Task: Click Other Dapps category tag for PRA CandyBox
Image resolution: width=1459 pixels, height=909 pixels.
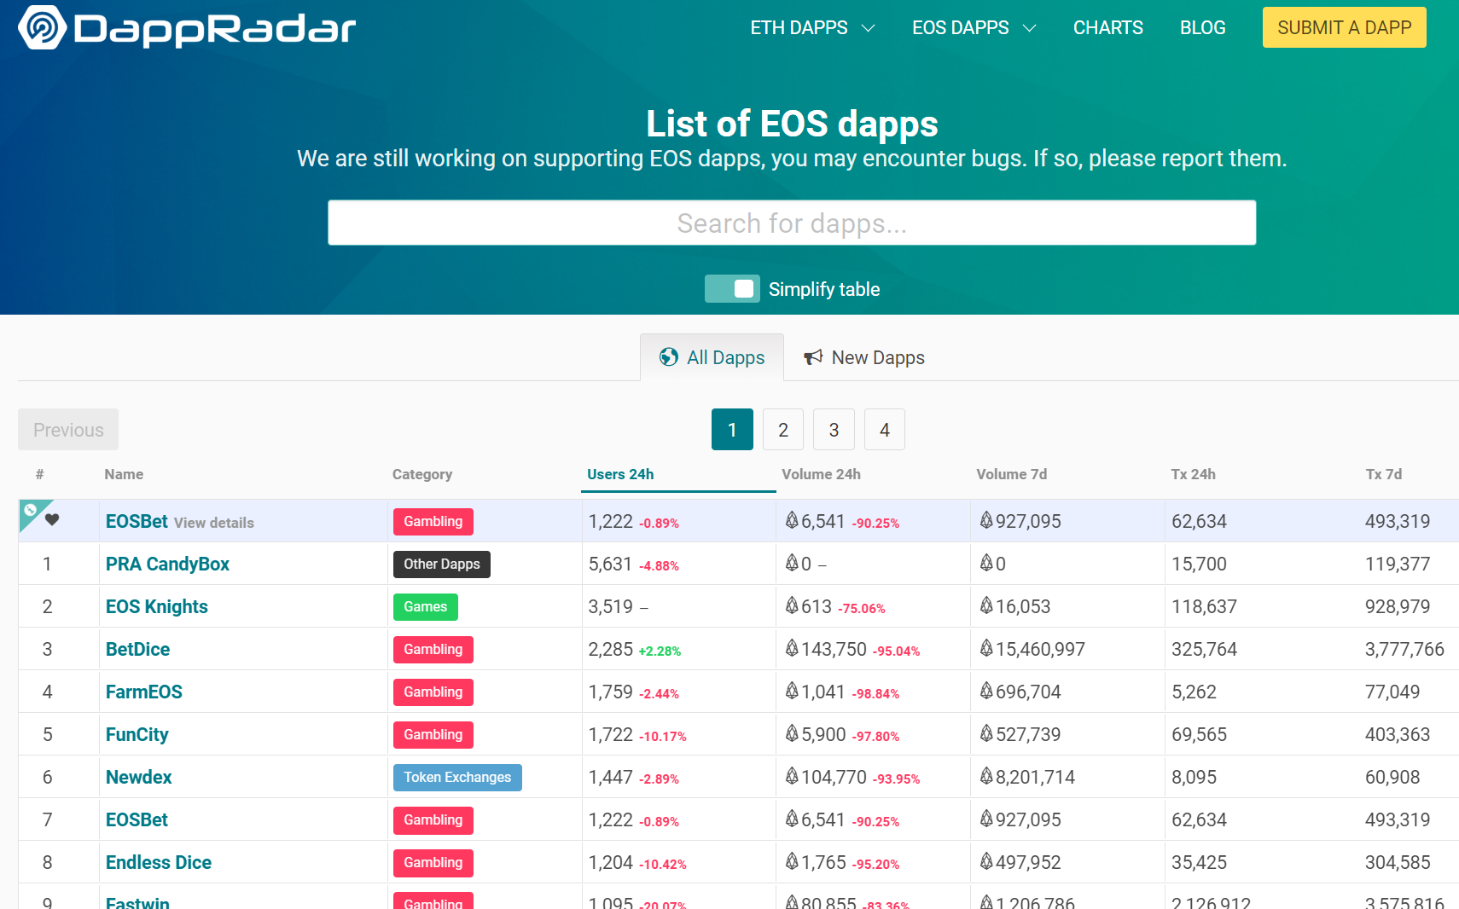Action: point(442,565)
